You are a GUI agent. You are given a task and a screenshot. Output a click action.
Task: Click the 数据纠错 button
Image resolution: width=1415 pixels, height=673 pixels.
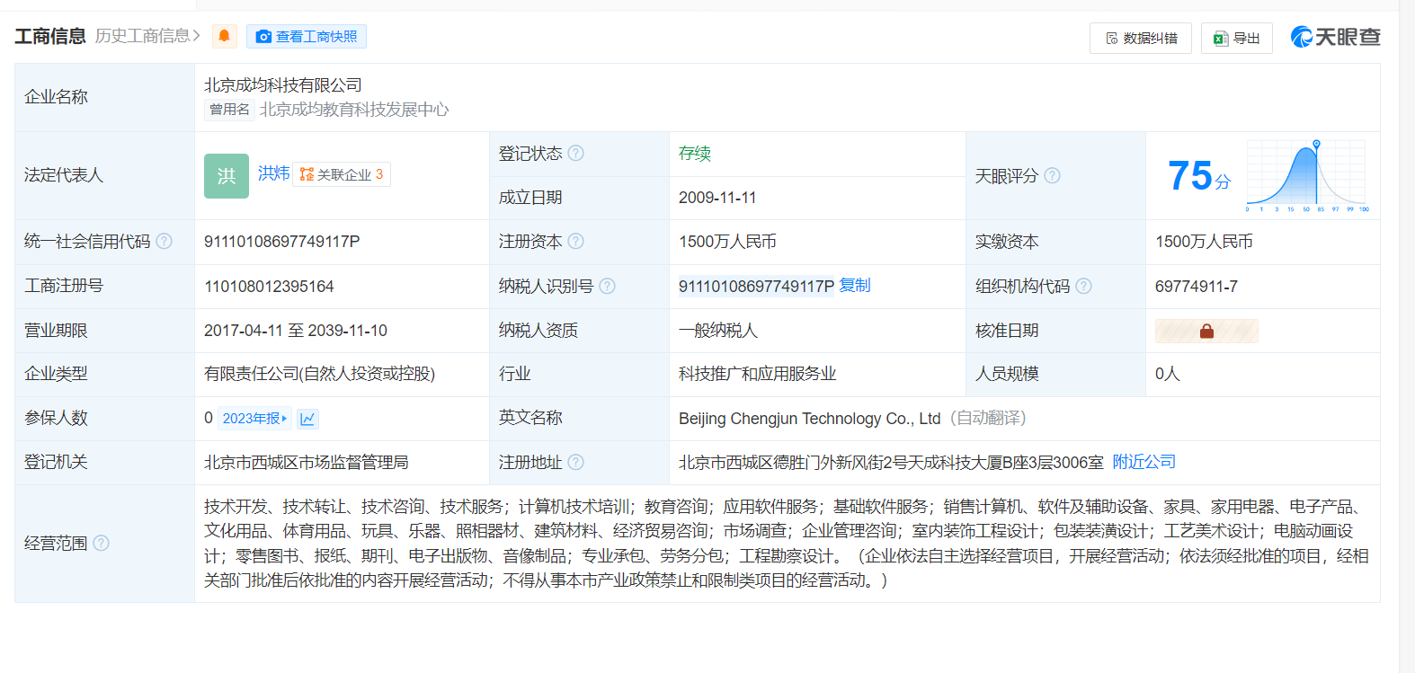click(1141, 38)
